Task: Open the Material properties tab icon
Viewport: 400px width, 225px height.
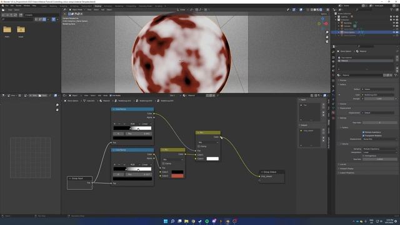Action: (x=333, y=112)
